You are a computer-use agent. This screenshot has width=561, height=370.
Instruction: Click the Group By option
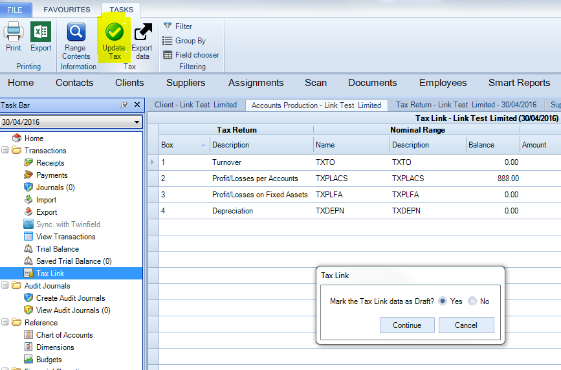pos(184,41)
